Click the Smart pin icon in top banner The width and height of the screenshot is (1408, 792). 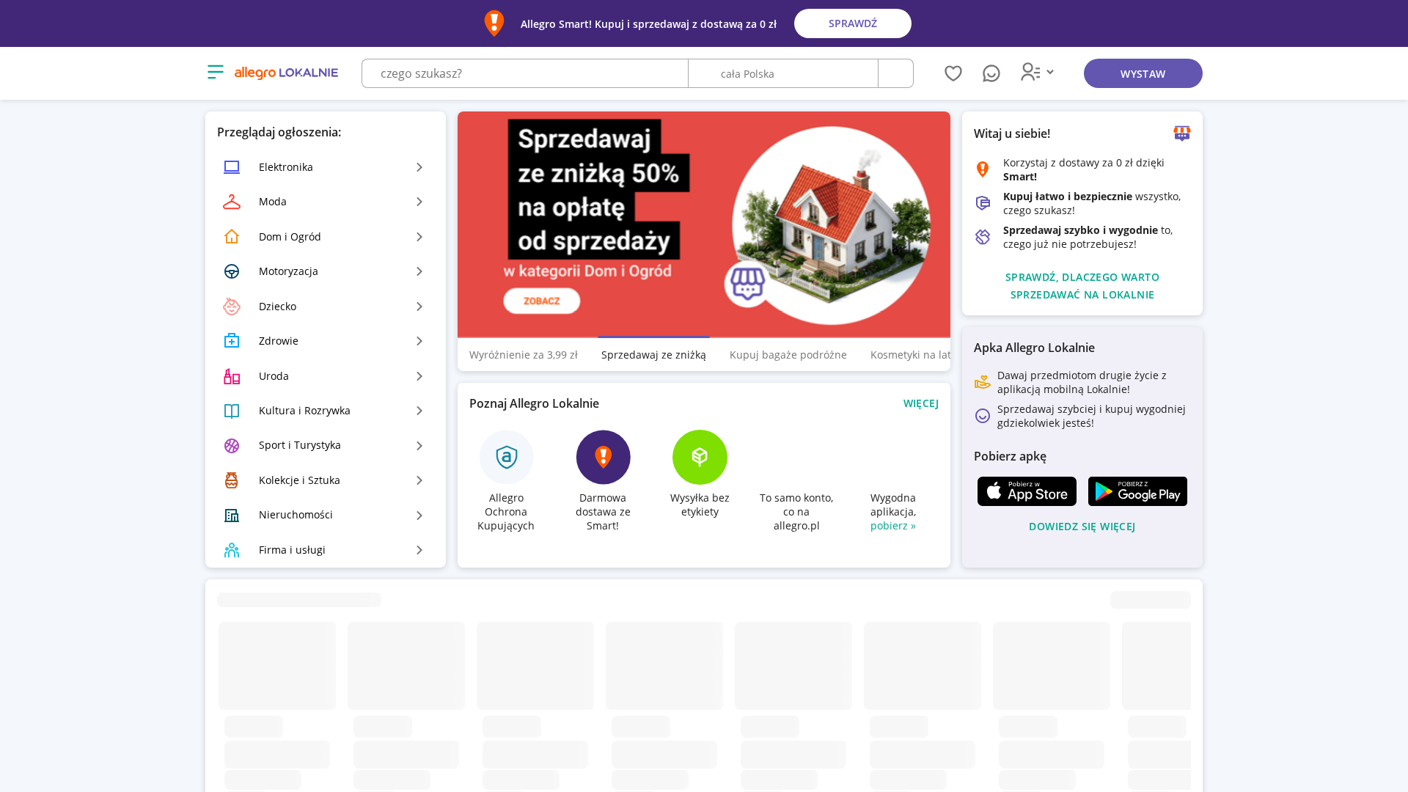[x=494, y=23]
